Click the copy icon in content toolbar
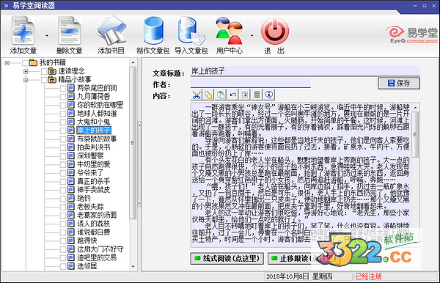The image size is (440, 283). click(x=208, y=95)
